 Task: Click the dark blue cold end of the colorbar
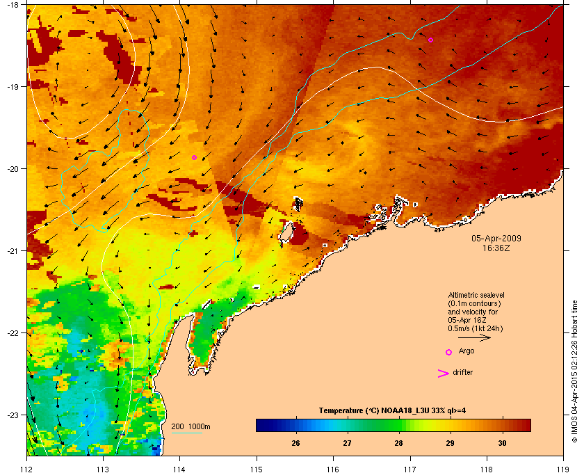click(261, 425)
